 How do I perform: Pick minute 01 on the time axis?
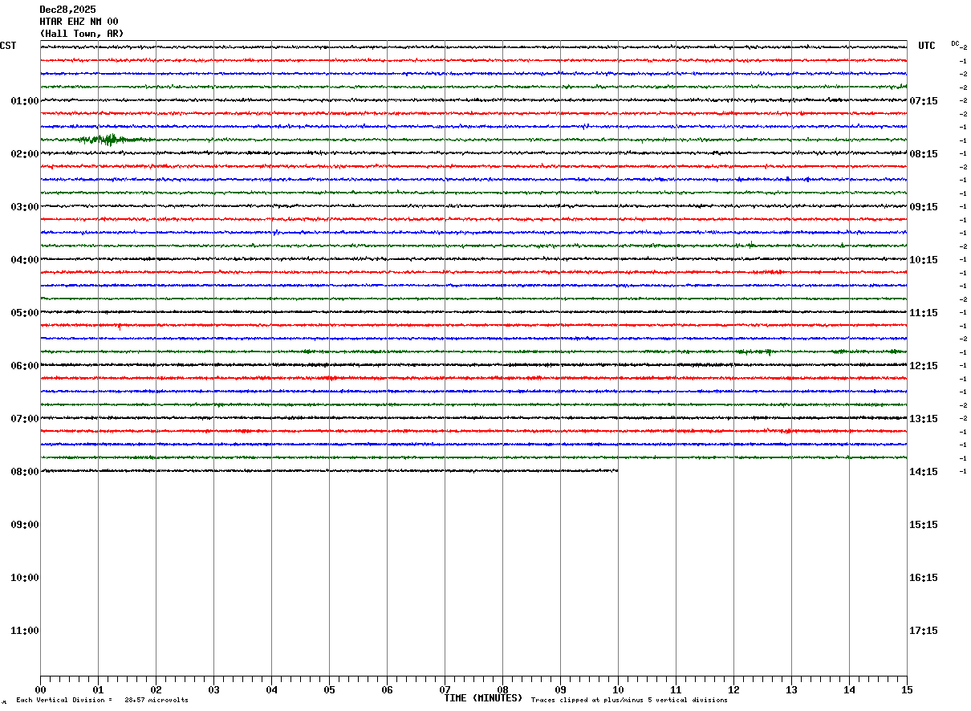pyautogui.click(x=98, y=689)
